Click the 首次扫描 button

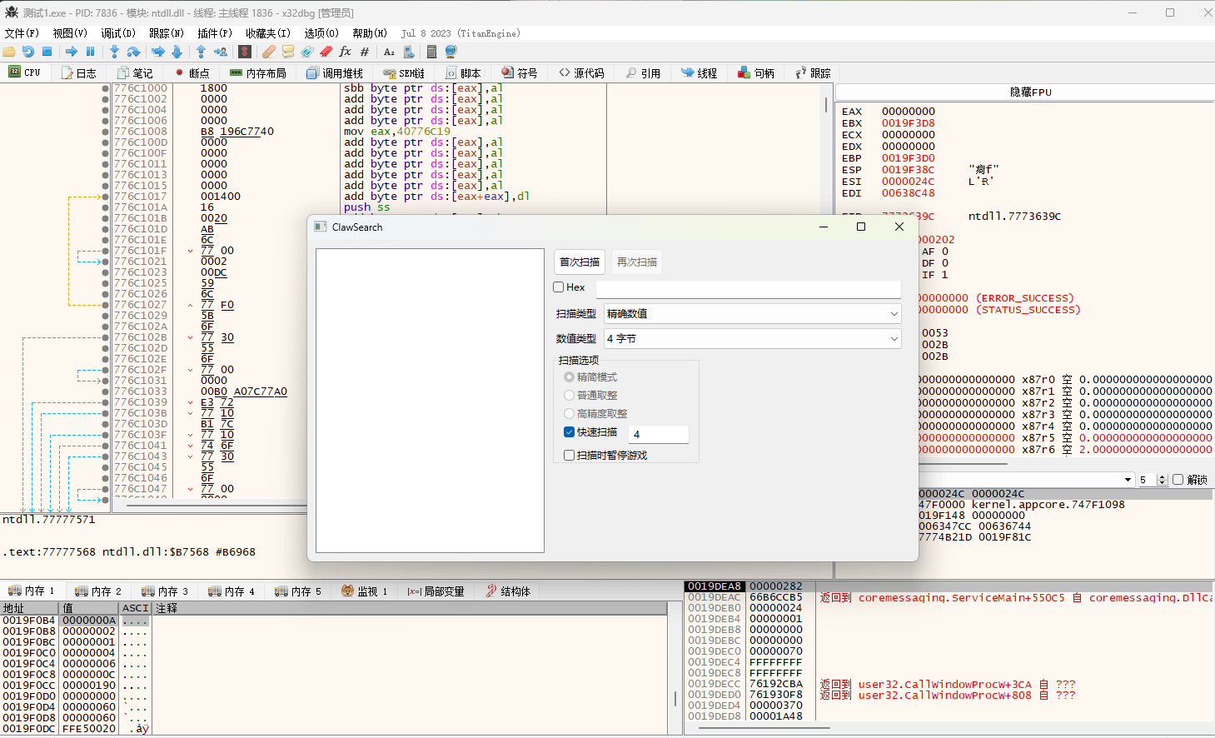[x=580, y=262]
